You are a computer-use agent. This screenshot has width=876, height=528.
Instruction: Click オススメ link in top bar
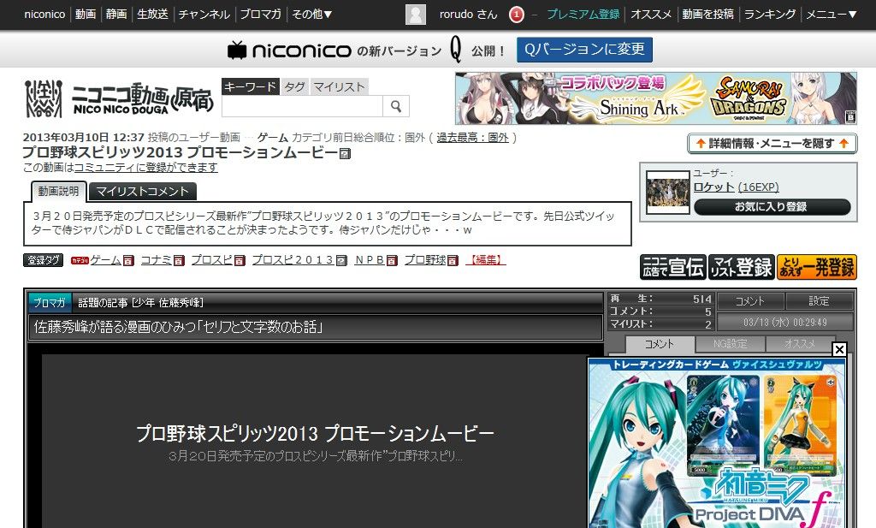coord(651,15)
